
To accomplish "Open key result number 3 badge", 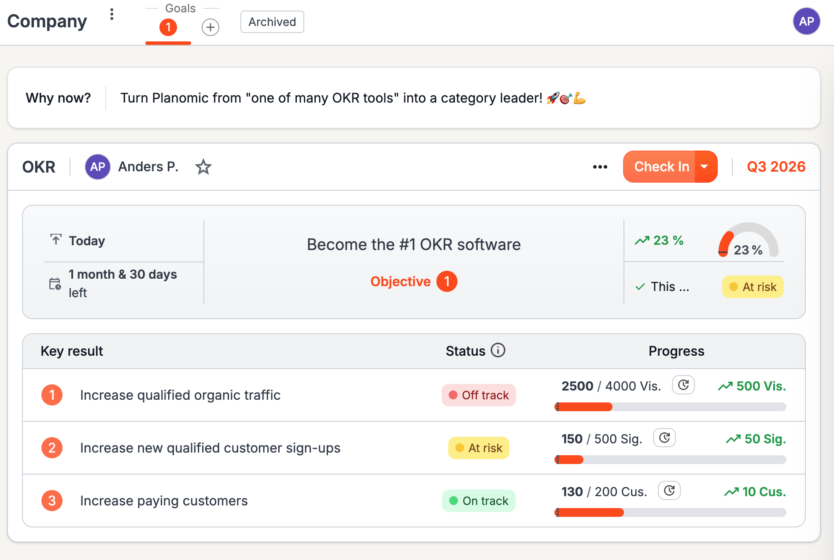I will click(x=52, y=501).
